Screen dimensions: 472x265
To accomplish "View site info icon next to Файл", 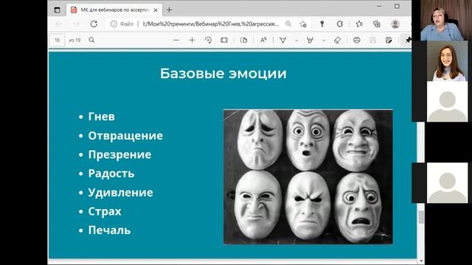I will tap(114, 24).
